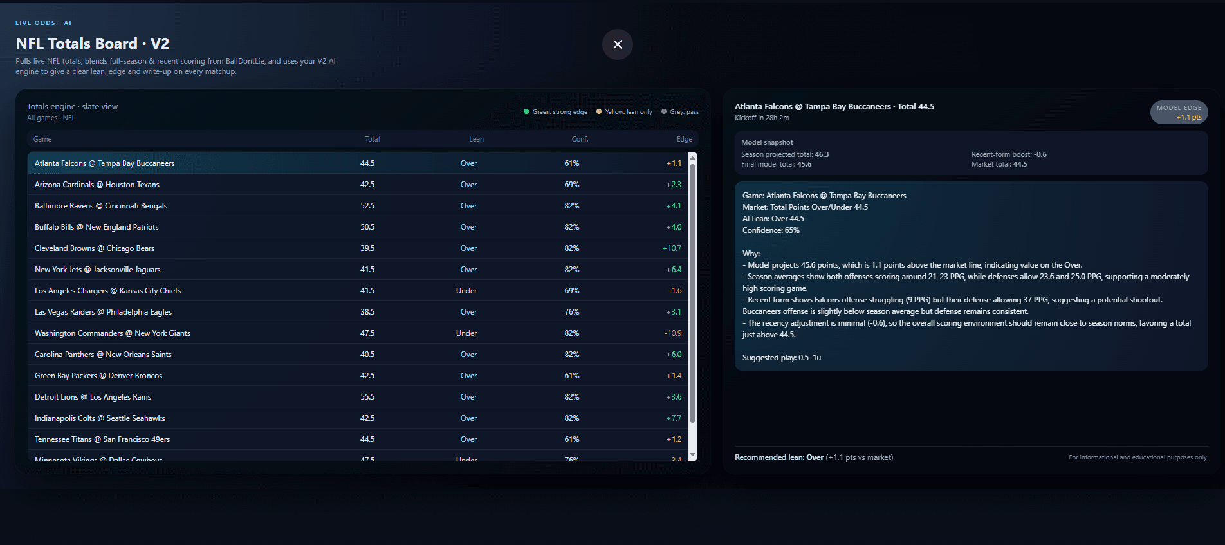Image resolution: width=1225 pixels, height=545 pixels.
Task: Click the 55.5 total for Lions game
Action: pos(367,397)
